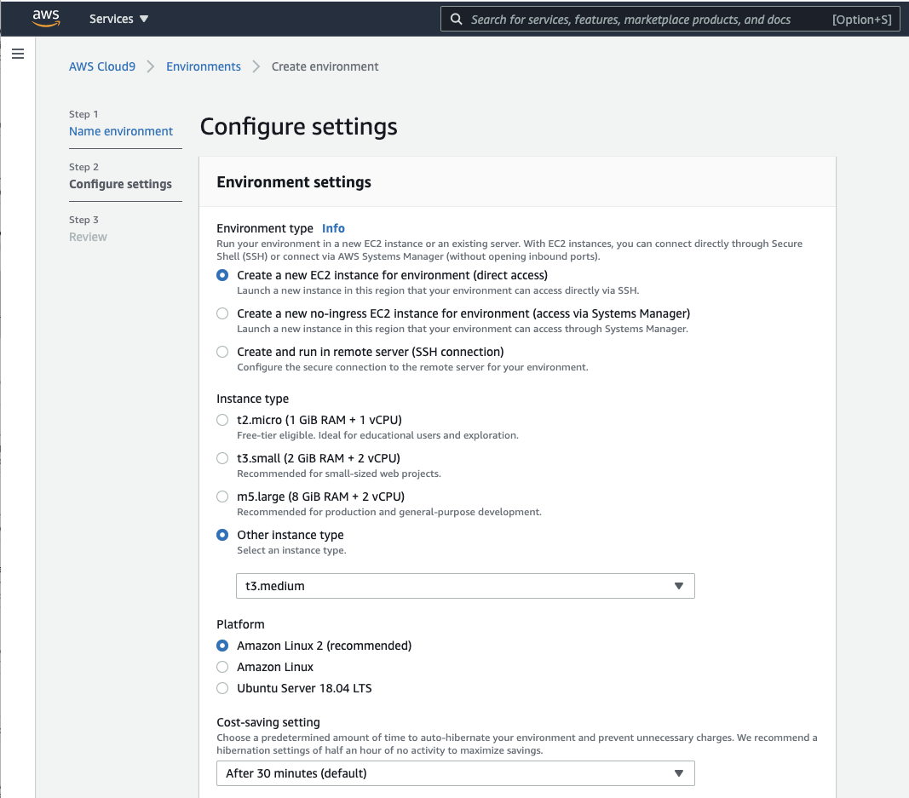Go to Step 2 Configure settings
The width and height of the screenshot is (909, 798).
pyautogui.click(x=121, y=184)
